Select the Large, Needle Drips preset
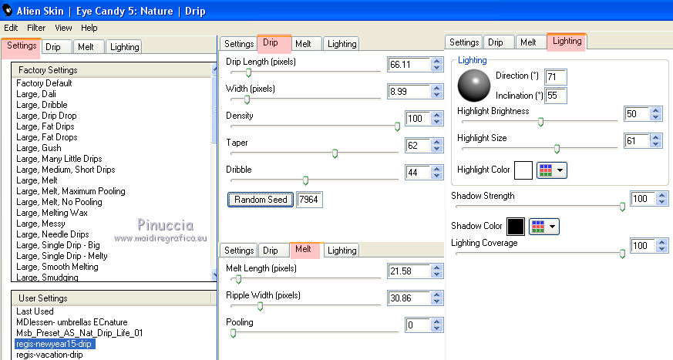Screen dimensions: 673x360 pyautogui.click(x=52, y=234)
